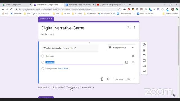Click the help question mark icon

[x=174, y=95]
